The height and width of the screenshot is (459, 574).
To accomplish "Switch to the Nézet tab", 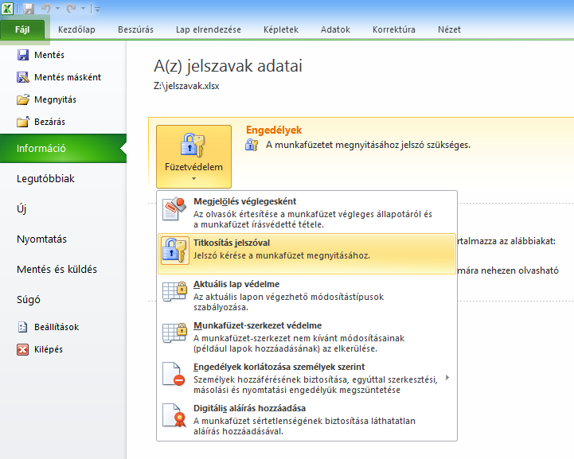I will click(449, 29).
